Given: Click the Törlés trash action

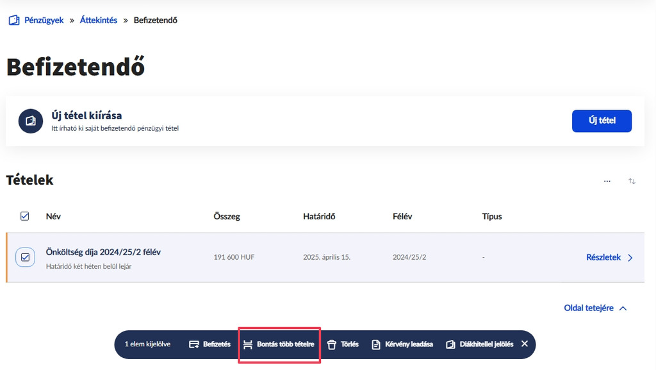Looking at the screenshot, I should coord(343,344).
